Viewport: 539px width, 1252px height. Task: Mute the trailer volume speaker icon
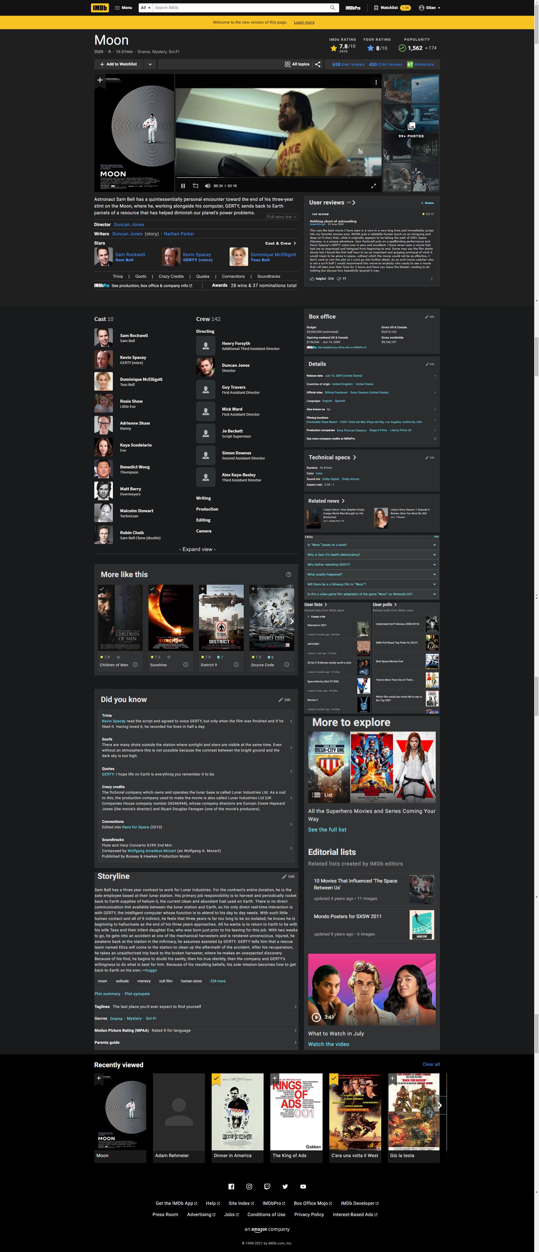click(207, 186)
